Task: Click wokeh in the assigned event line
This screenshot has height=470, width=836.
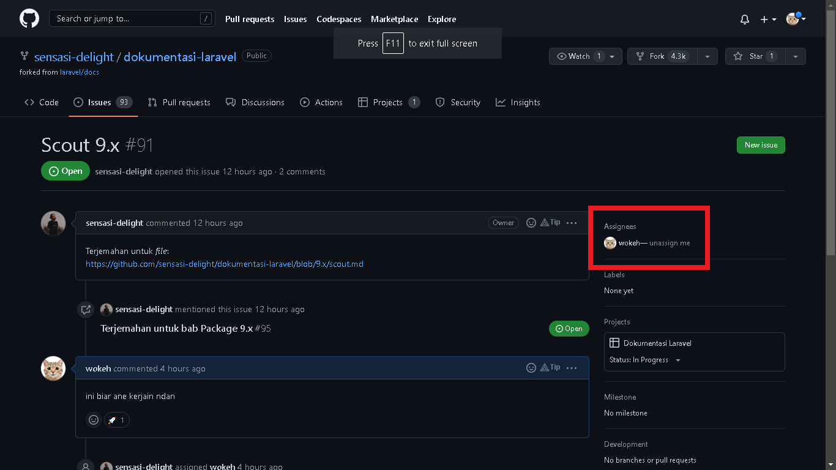Action: (x=222, y=467)
